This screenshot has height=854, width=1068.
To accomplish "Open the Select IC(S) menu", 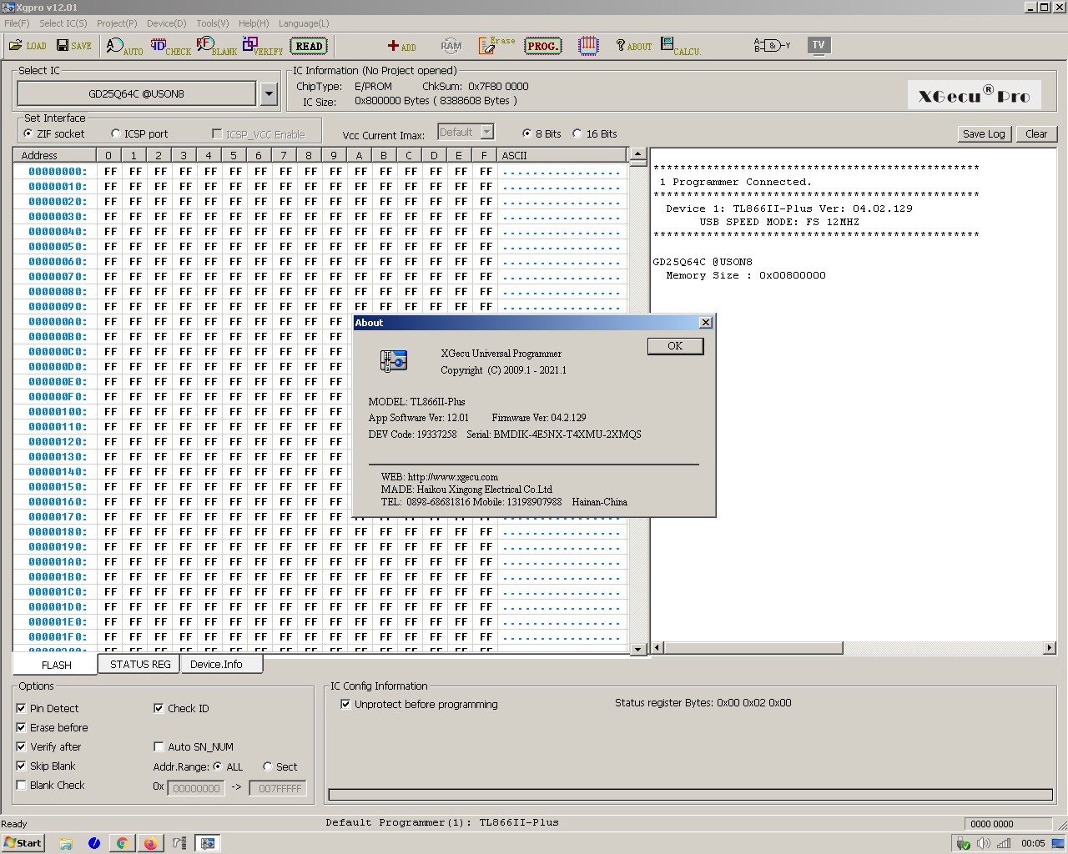I will pyautogui.click(x=63, y=23).
